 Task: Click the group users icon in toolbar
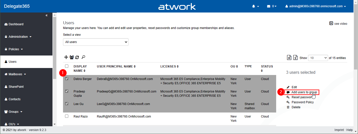coord(72,57)
